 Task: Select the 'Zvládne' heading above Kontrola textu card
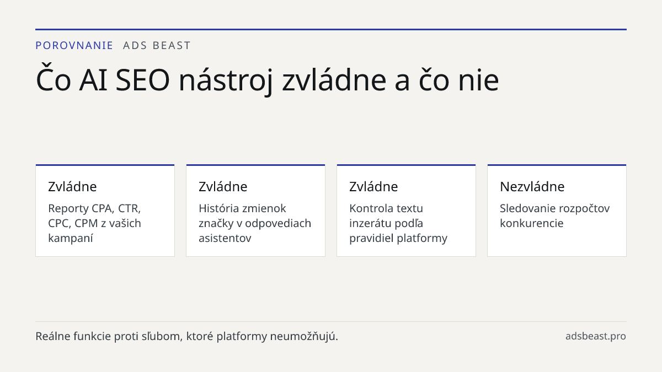(x=373, y=186)
